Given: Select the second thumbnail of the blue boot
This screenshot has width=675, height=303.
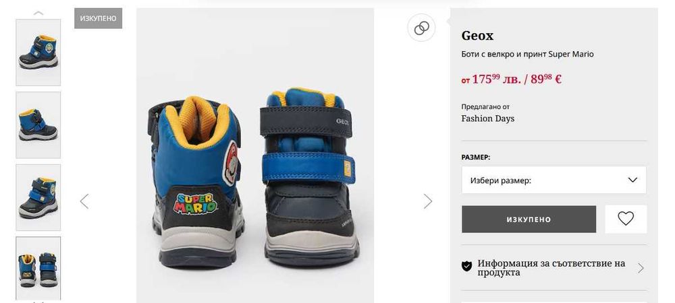Looking at the screenshot, I should (x=38, y=125).
